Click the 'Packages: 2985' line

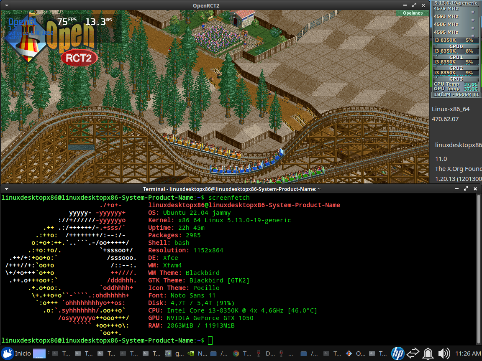click(x=174, y=235)
